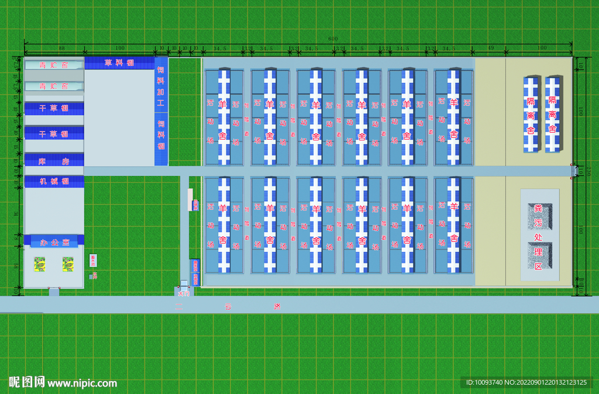Image resolution: width=599 pixels, height=394 pixels.
Task: Click the 库房 warehouse building
Action: point(54,160)
